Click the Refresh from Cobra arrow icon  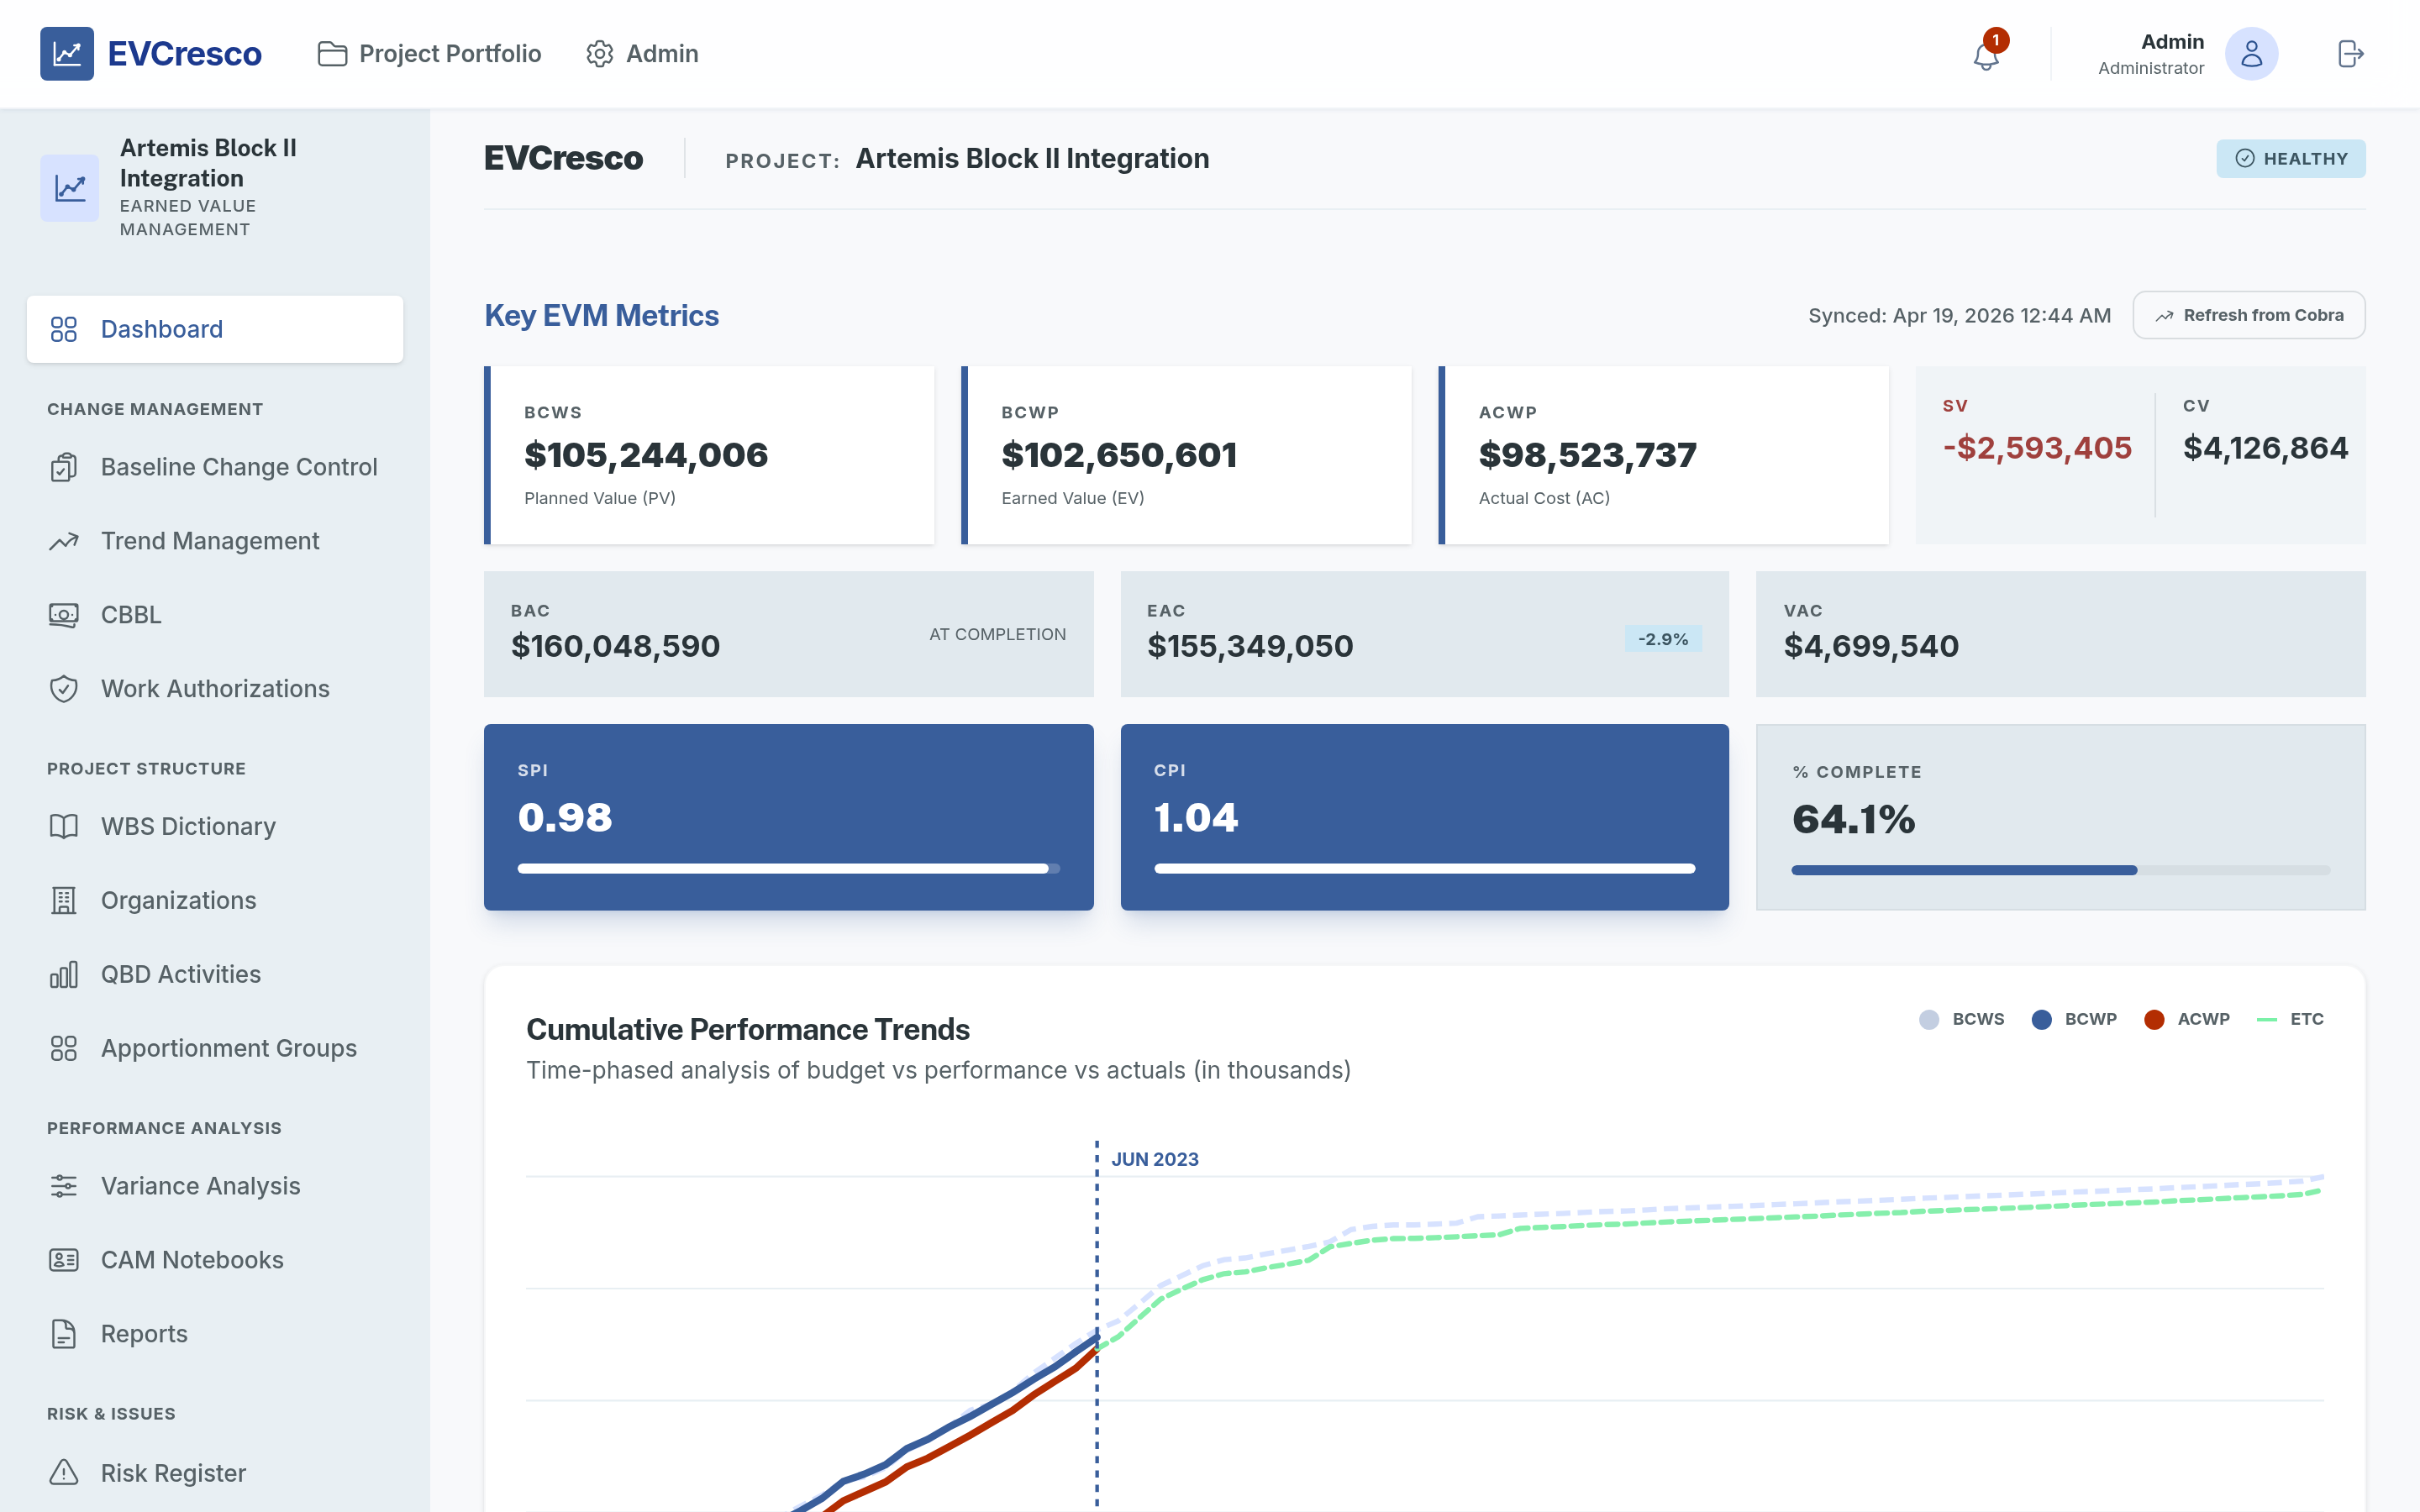point(2165,316)
